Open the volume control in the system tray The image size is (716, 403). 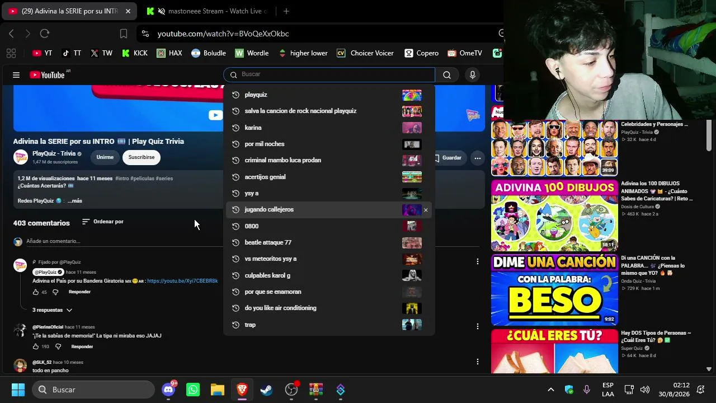(645, 390)
